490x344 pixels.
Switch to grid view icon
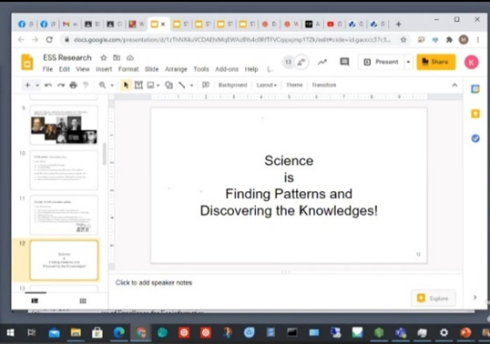tap(83, 301)
